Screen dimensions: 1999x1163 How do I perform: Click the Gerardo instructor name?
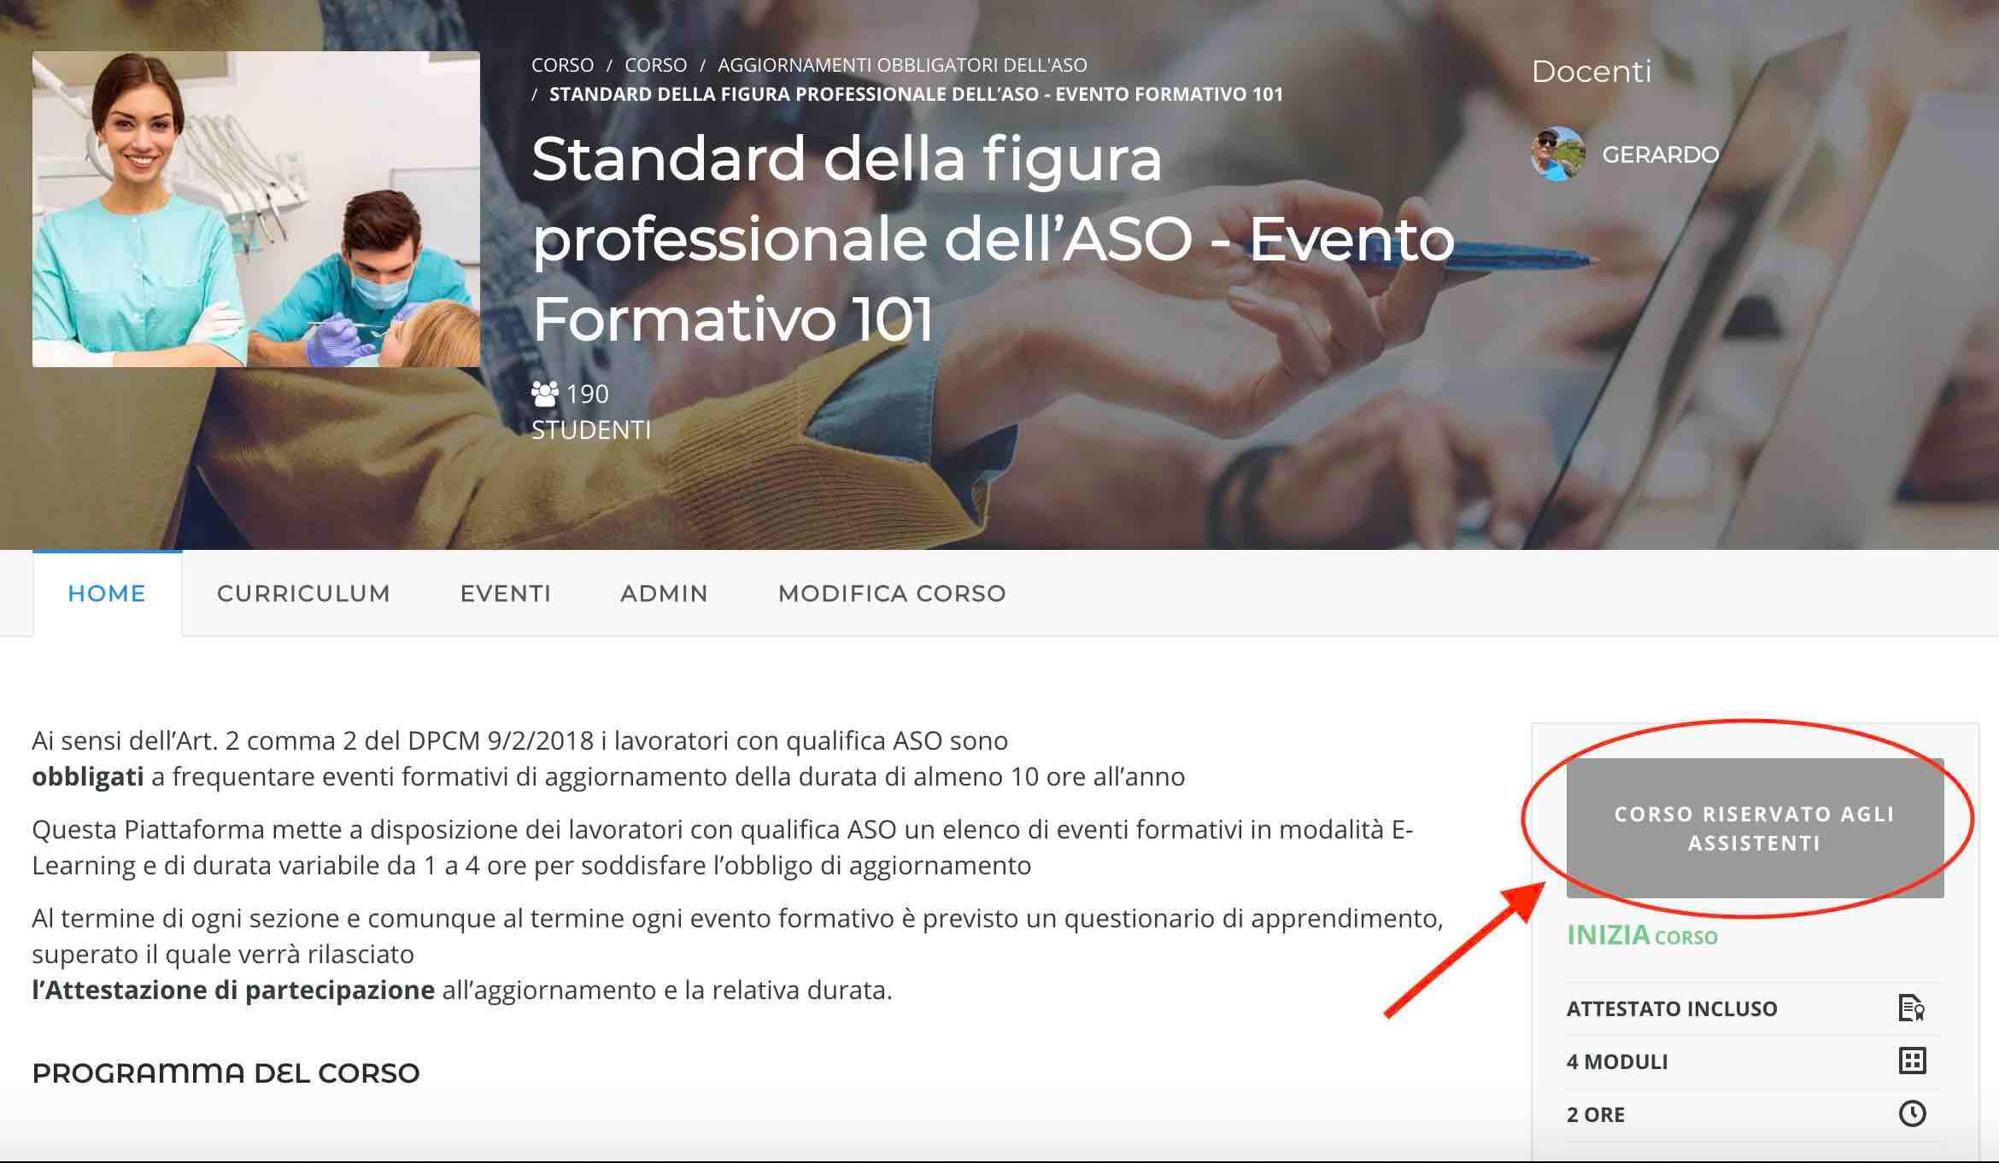1660,155
